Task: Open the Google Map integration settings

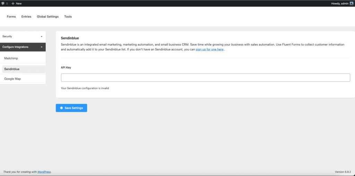Action: coord(12,79)
